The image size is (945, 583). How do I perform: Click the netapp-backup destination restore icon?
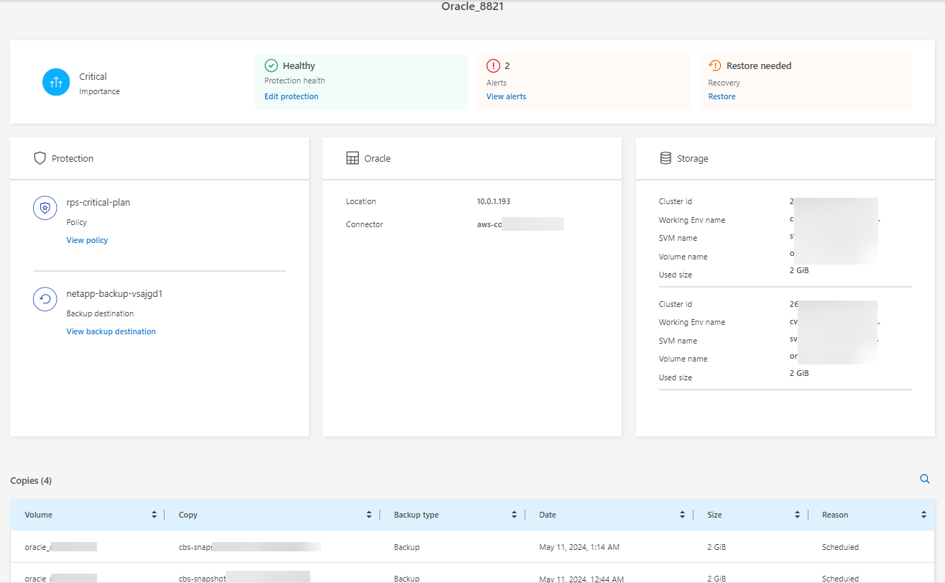(x=45, y=299)
